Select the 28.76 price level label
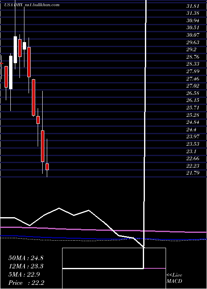The image size is (207, 289). click(193, 57)
